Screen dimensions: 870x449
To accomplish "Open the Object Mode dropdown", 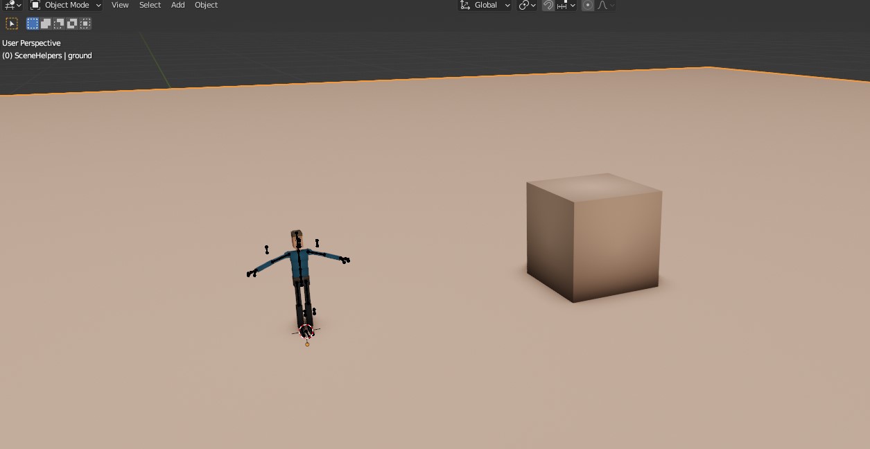I will coord(66,5).
